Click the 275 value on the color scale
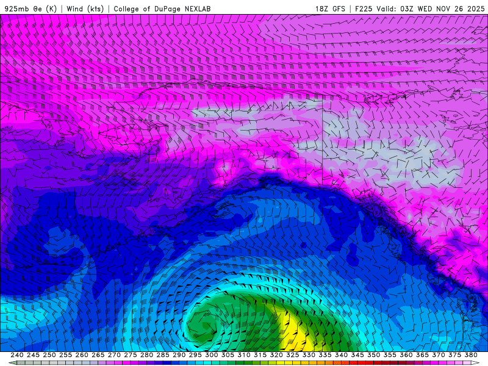Screen dimensions: 488x366 [131, 355]
